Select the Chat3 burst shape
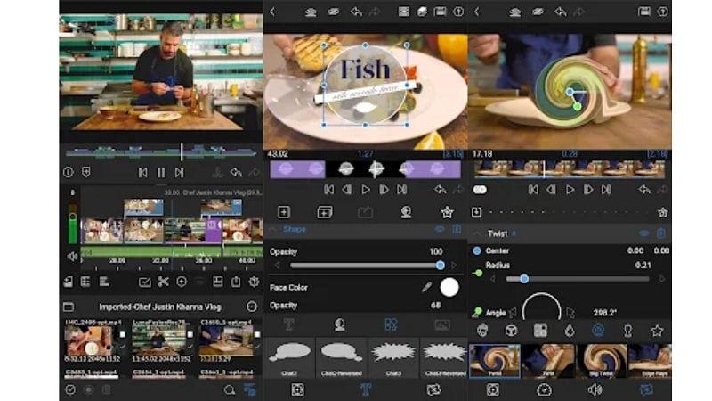Viewport: 712px width, 401px height. [x=393, y=357]
